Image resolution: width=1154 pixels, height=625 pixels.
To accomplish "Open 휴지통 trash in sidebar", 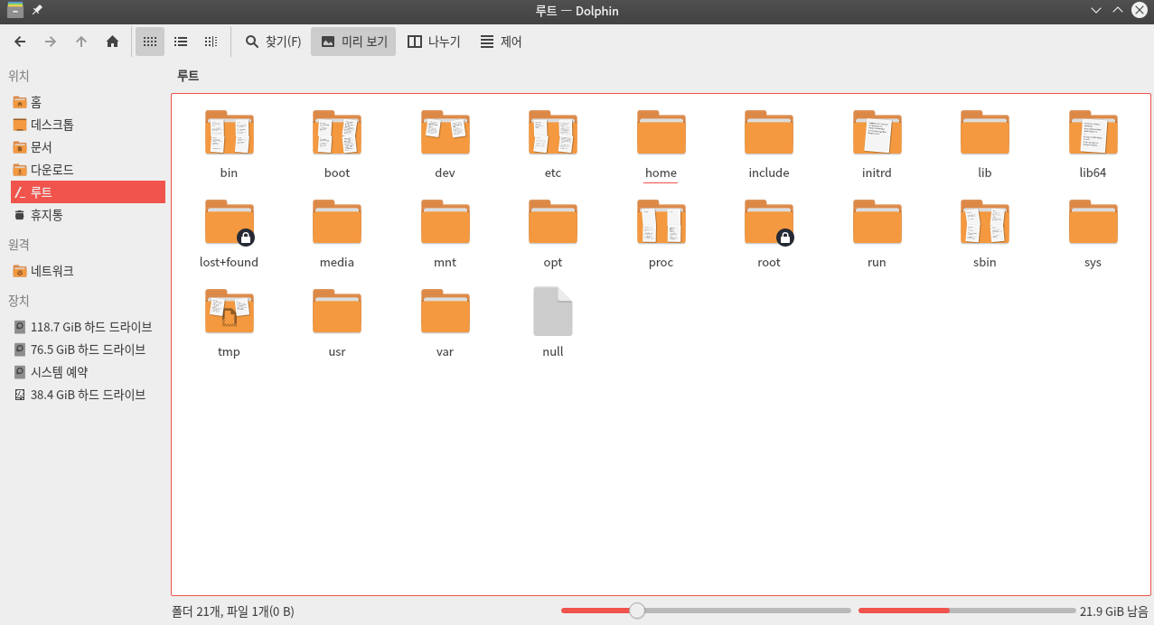I will 88,215.
